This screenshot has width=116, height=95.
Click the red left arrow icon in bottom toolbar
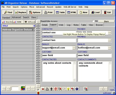point(43,89)
